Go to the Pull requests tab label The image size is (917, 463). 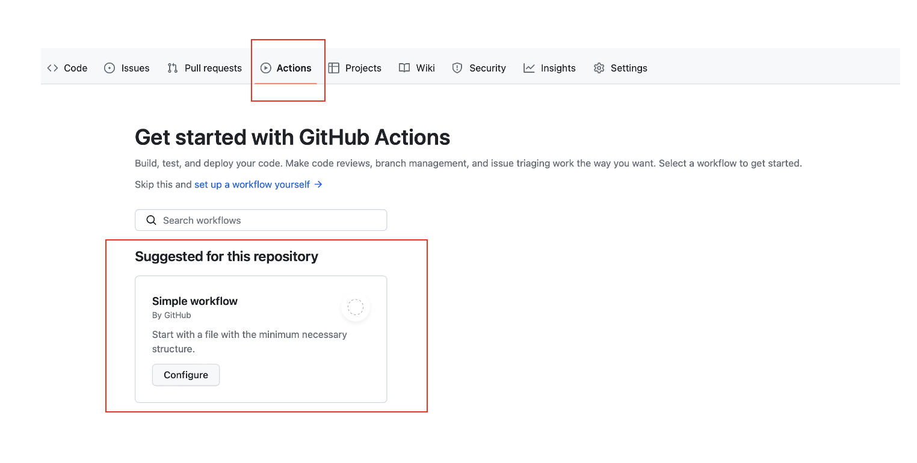[x=213, y=68]
